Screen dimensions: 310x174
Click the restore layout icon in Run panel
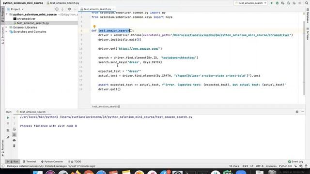[8, 130]
